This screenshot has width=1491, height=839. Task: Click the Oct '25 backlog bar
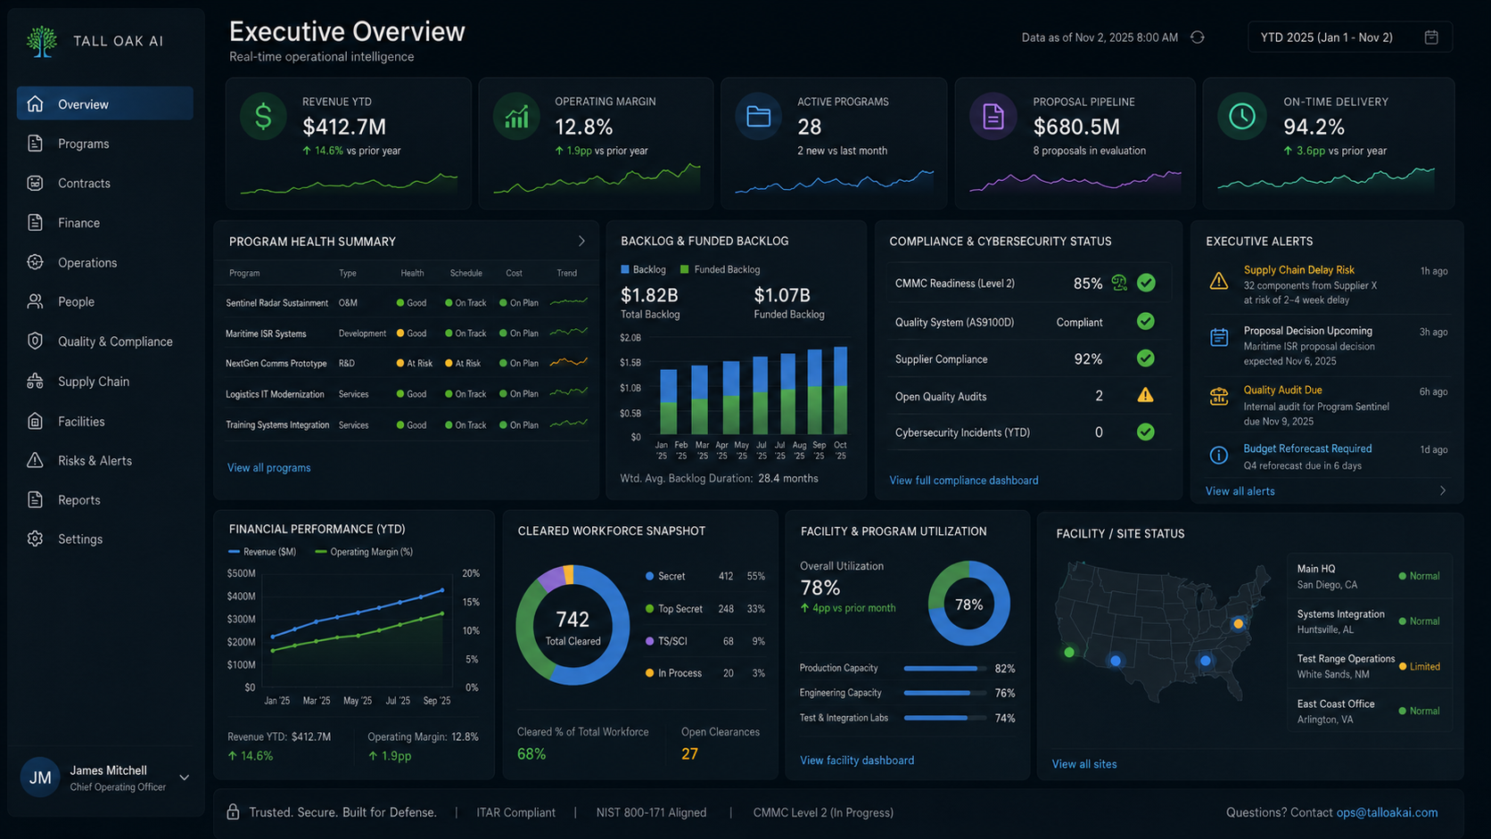(x=840, y=391)
